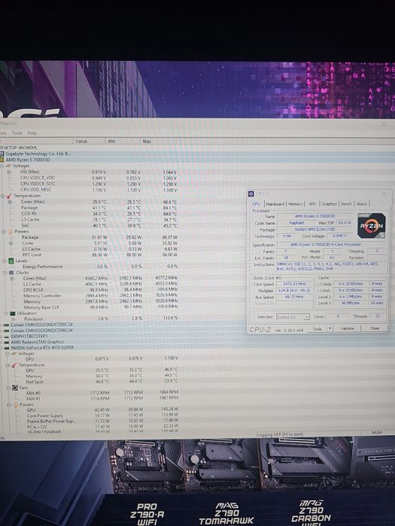395x526 pixels.
Task: Collapse the GPU Temperatures group
Action: point(8,365)
